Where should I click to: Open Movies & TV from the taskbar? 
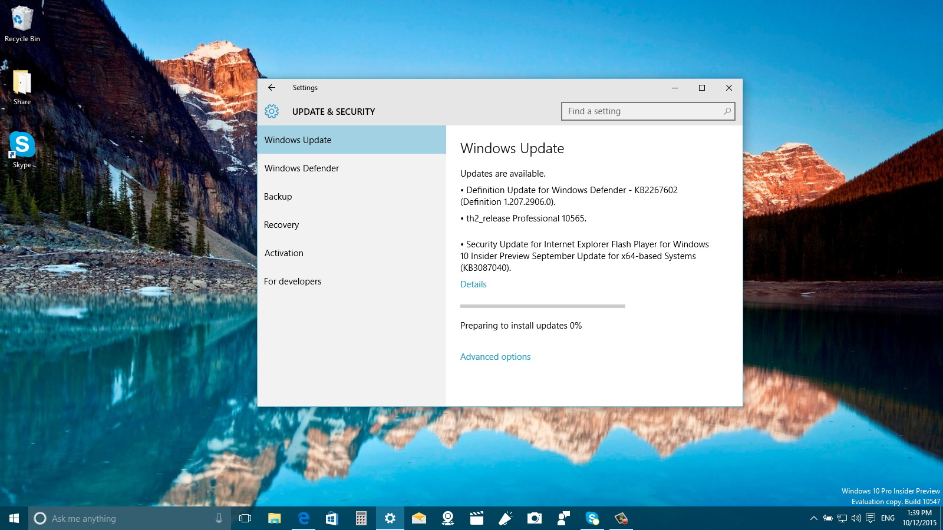point(476,518)
